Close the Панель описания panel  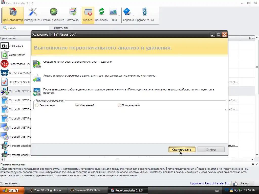pos(256,164)
